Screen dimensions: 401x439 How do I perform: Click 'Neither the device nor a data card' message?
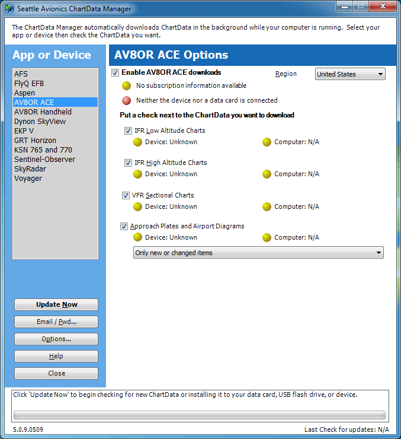207,100
